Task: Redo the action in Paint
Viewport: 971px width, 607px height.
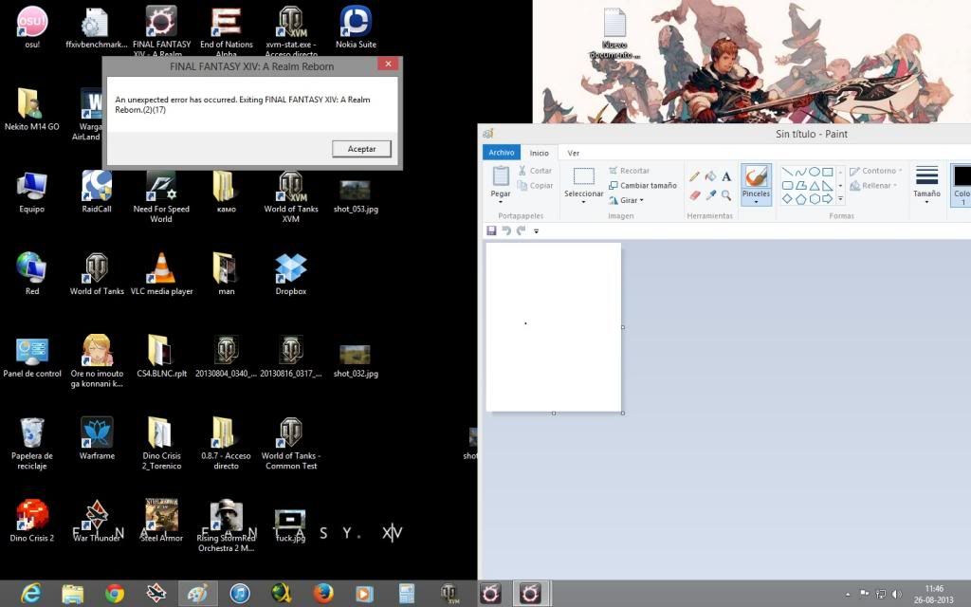Action: point(521,230)
